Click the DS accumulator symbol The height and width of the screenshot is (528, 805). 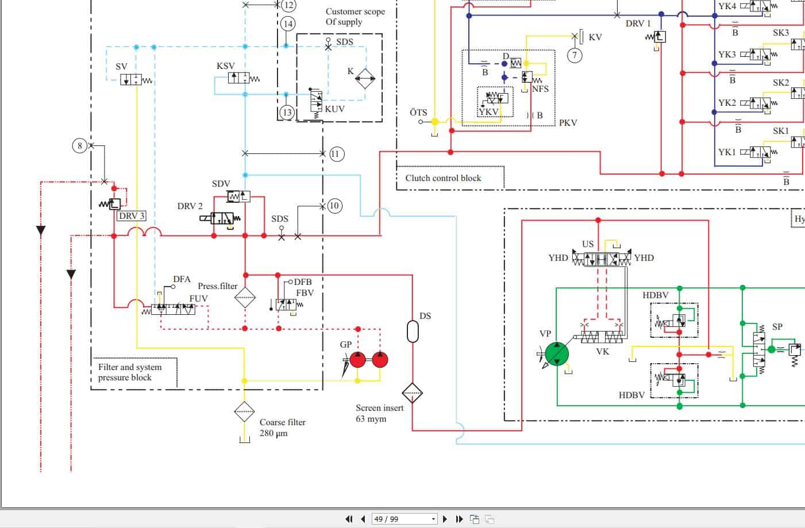tap(413, 330)
